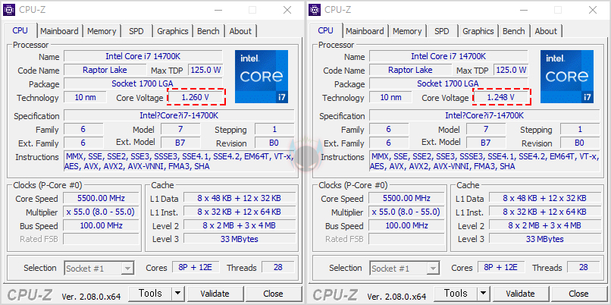Click Level 3 33 MBytes in right window

coord(545,239)
